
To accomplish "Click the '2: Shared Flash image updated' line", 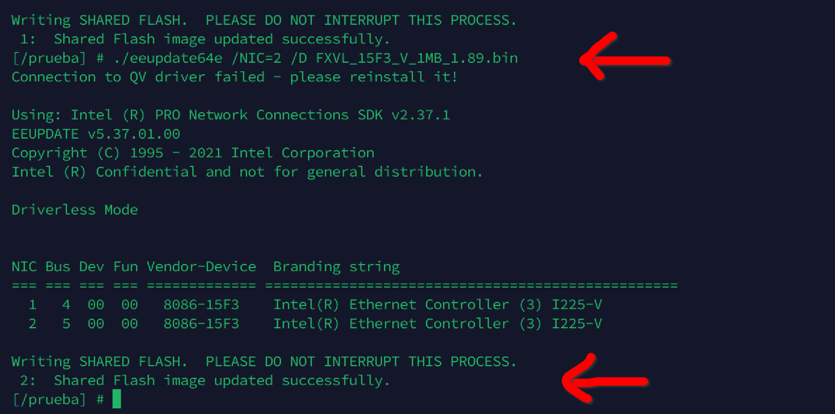I will [205, 380].
